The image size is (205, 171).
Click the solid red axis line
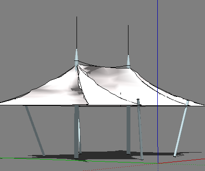point(181,161)
